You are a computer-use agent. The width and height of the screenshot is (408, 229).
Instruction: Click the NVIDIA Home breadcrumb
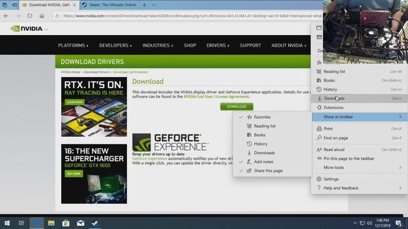[71, 72]
